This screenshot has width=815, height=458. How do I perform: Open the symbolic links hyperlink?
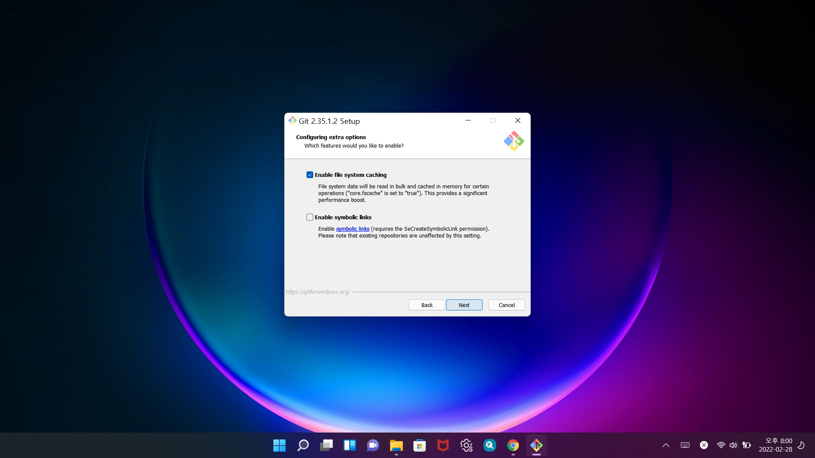[x=352, y=229]
